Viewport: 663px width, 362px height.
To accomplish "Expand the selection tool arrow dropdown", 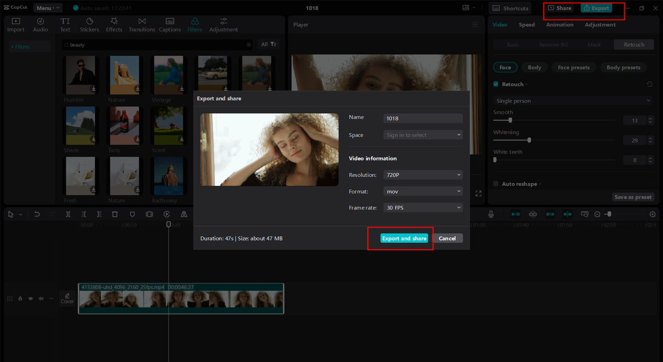I will [21, 214].
